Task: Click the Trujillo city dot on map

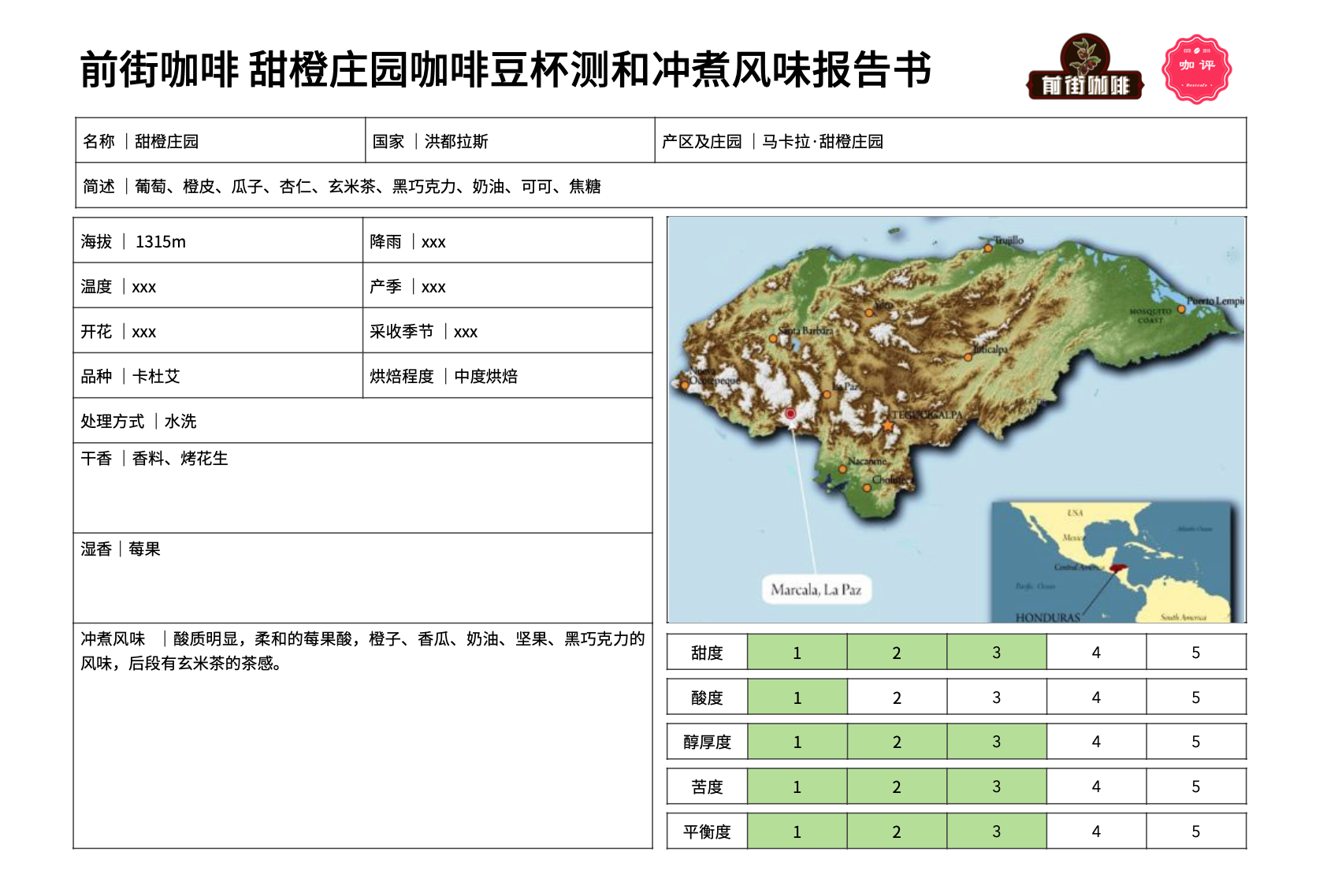Action: click(987, 248)
